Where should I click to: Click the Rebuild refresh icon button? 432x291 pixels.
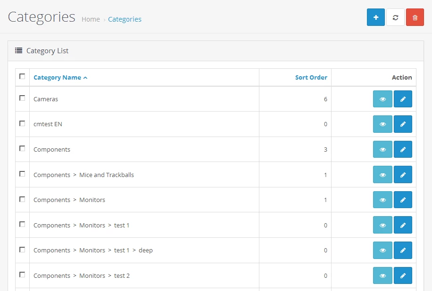tap(395, 17)
